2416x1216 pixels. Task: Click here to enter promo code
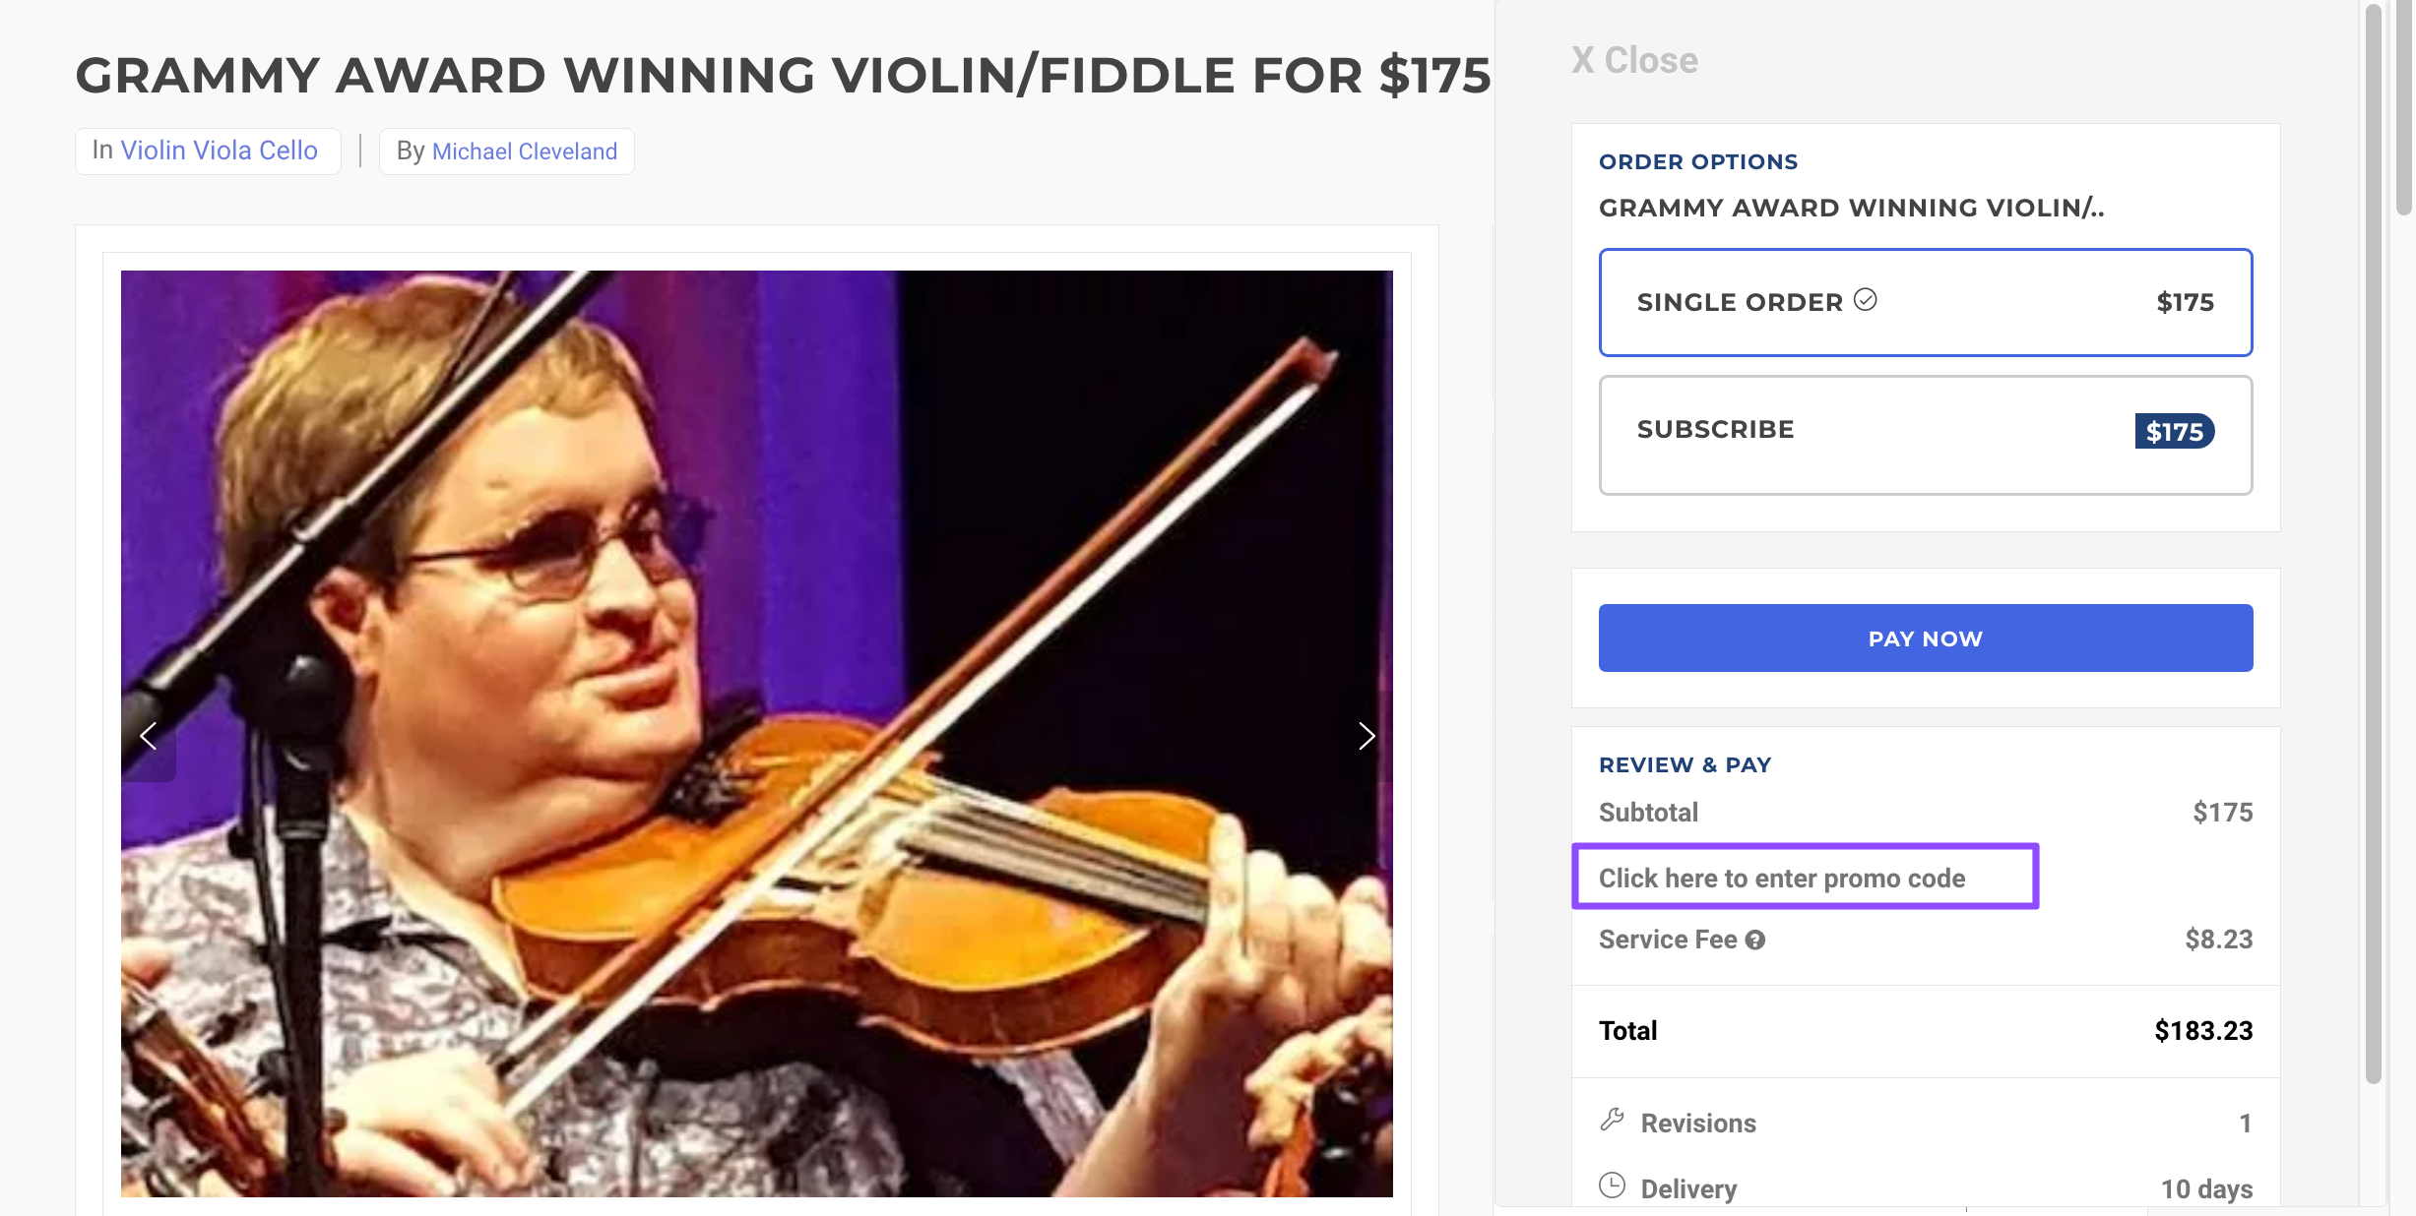click(x=1805, y=878)
